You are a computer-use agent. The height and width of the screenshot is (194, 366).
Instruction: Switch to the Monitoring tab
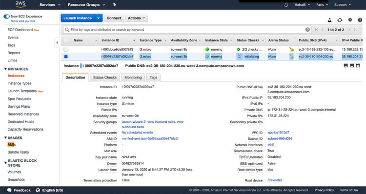(133, 78)
